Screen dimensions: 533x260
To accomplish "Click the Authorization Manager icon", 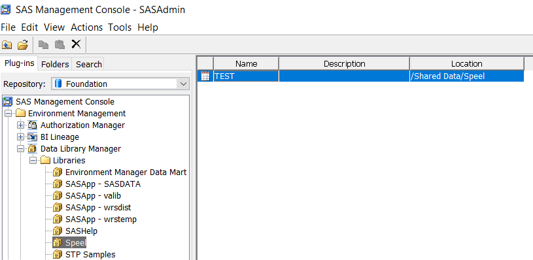I will pos(33,125).
